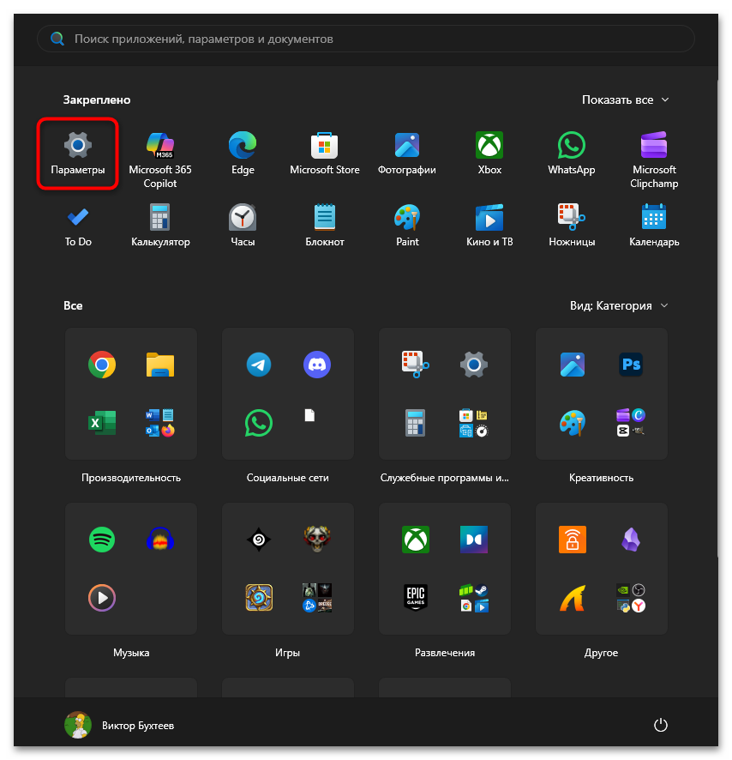732x760 pixels.
Task: Expand more apps in Игры folder
Action: coord(317,597)
